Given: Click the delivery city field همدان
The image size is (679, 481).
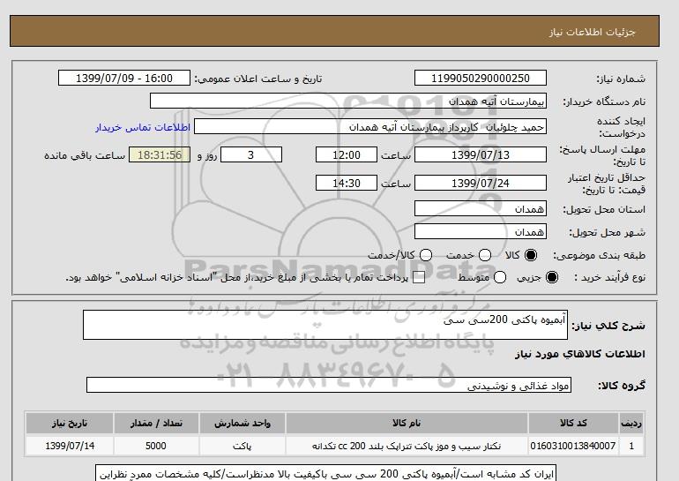Looking at the screenshot, I should pyautogui.click(x=481, y=232).
